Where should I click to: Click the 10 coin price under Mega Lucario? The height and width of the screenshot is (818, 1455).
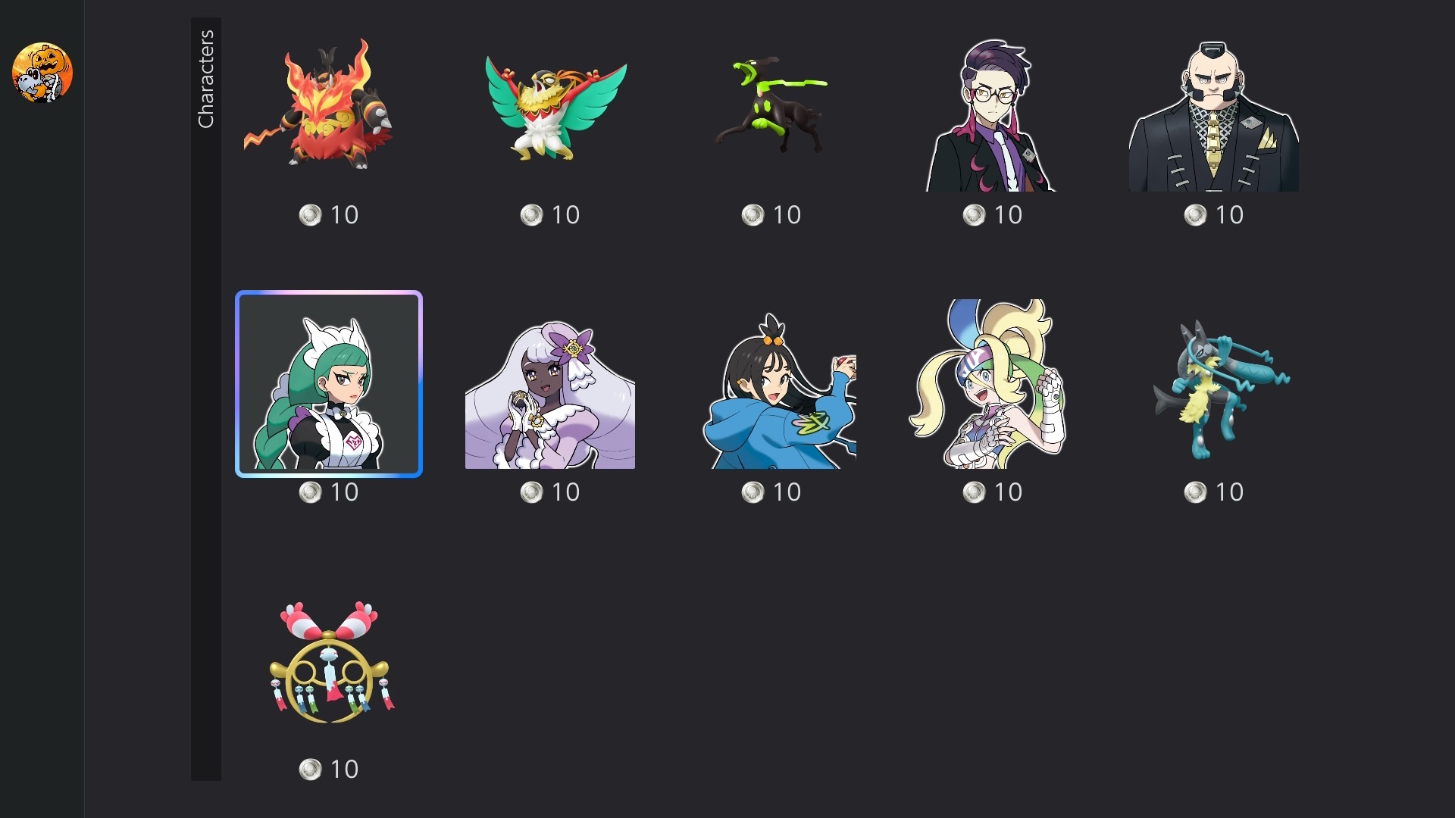(x=1214, y=492)
